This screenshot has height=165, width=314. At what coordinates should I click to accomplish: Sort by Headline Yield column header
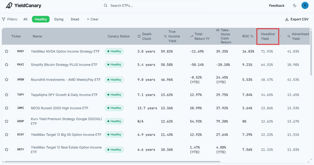268,36
